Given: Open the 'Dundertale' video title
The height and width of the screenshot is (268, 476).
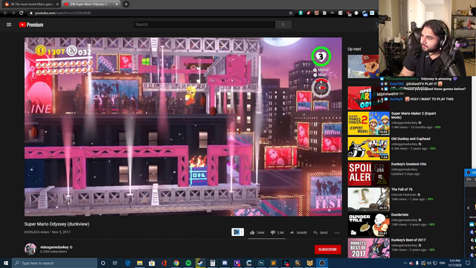Looking at the screenshot, I should [x=399, y=215].
